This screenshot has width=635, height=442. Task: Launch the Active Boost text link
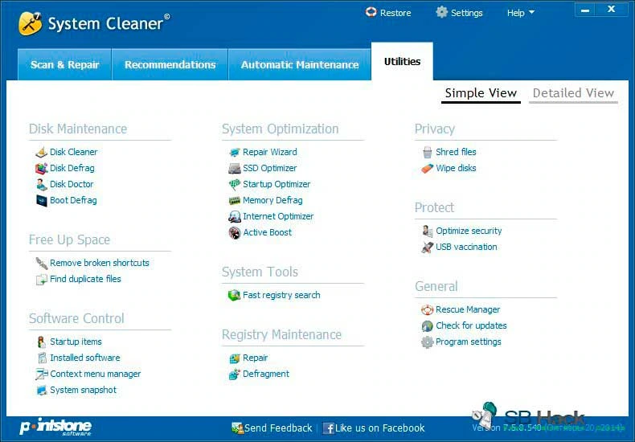(x=268, y=233)
